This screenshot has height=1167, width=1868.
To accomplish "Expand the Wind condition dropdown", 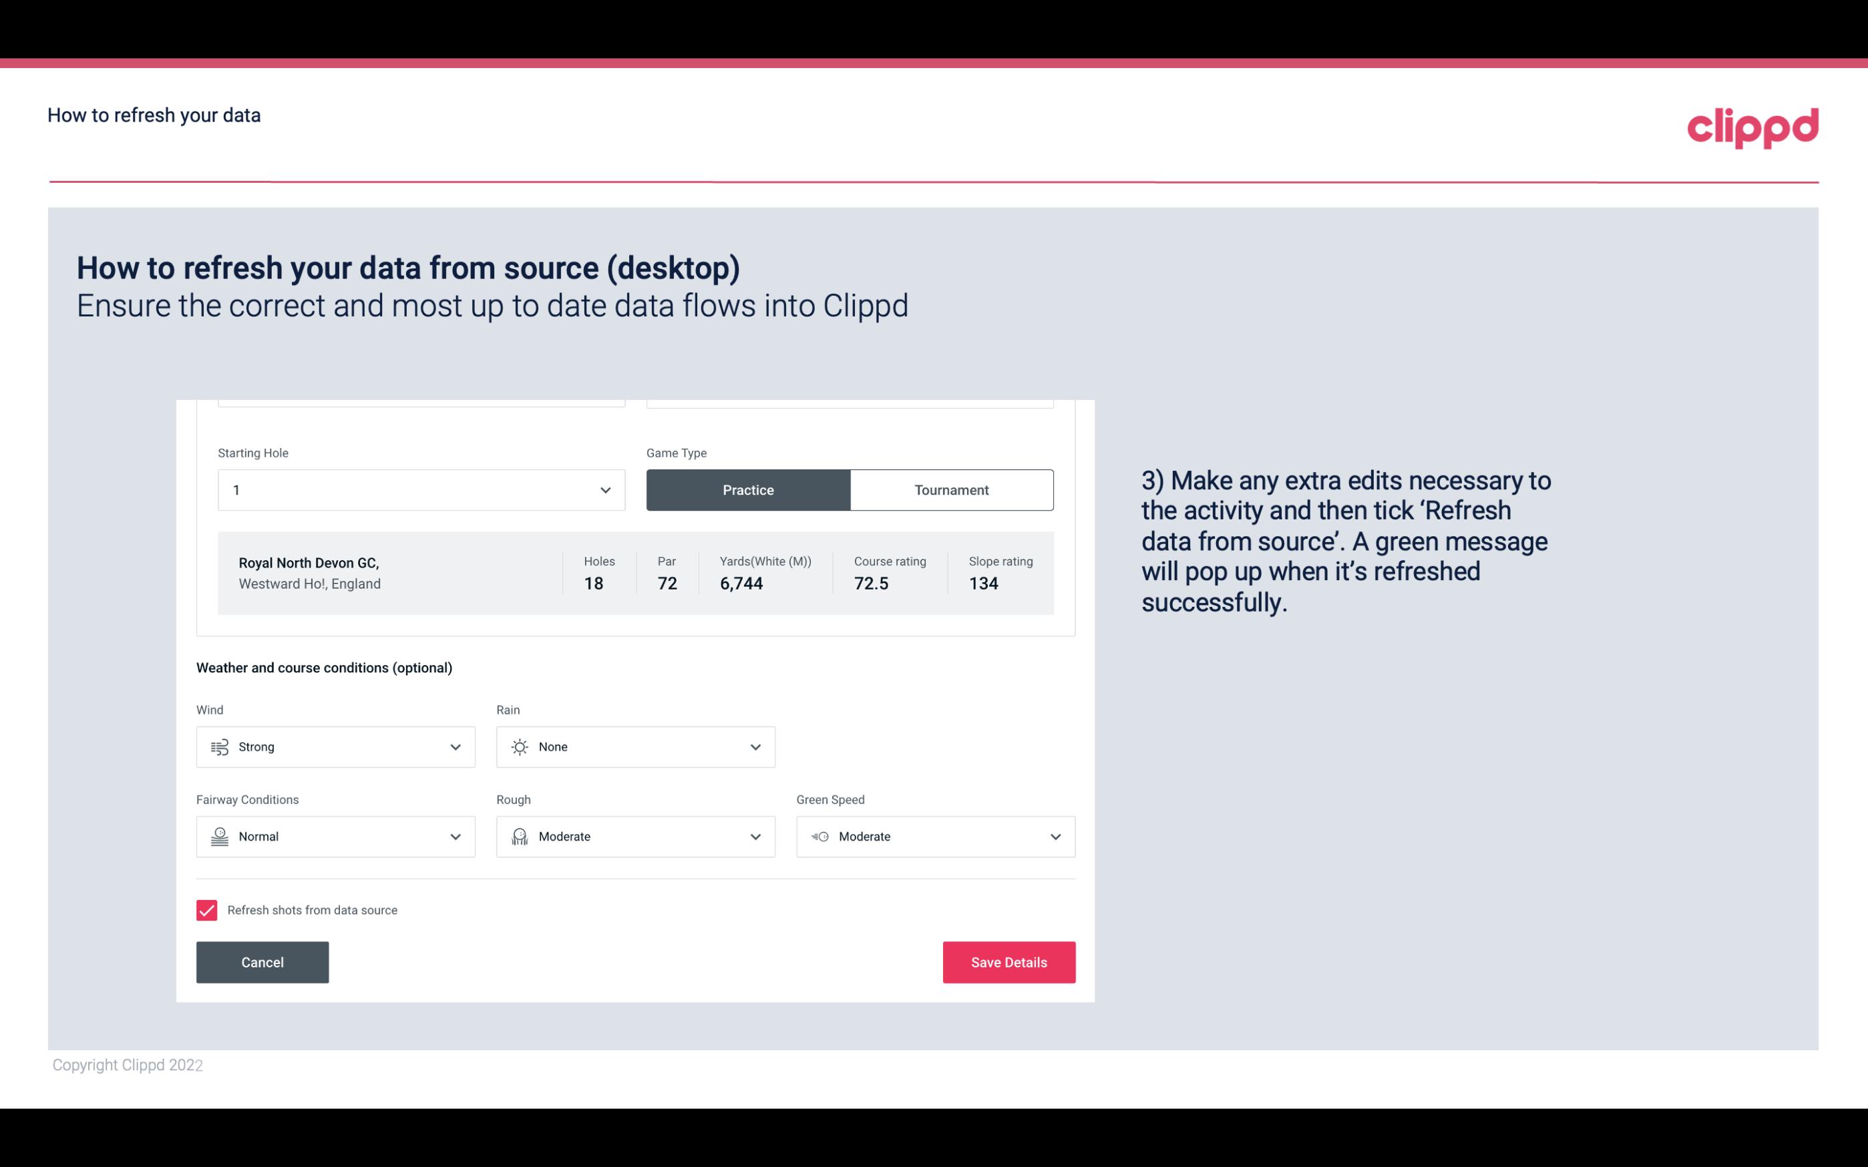I will coord(456,746).
